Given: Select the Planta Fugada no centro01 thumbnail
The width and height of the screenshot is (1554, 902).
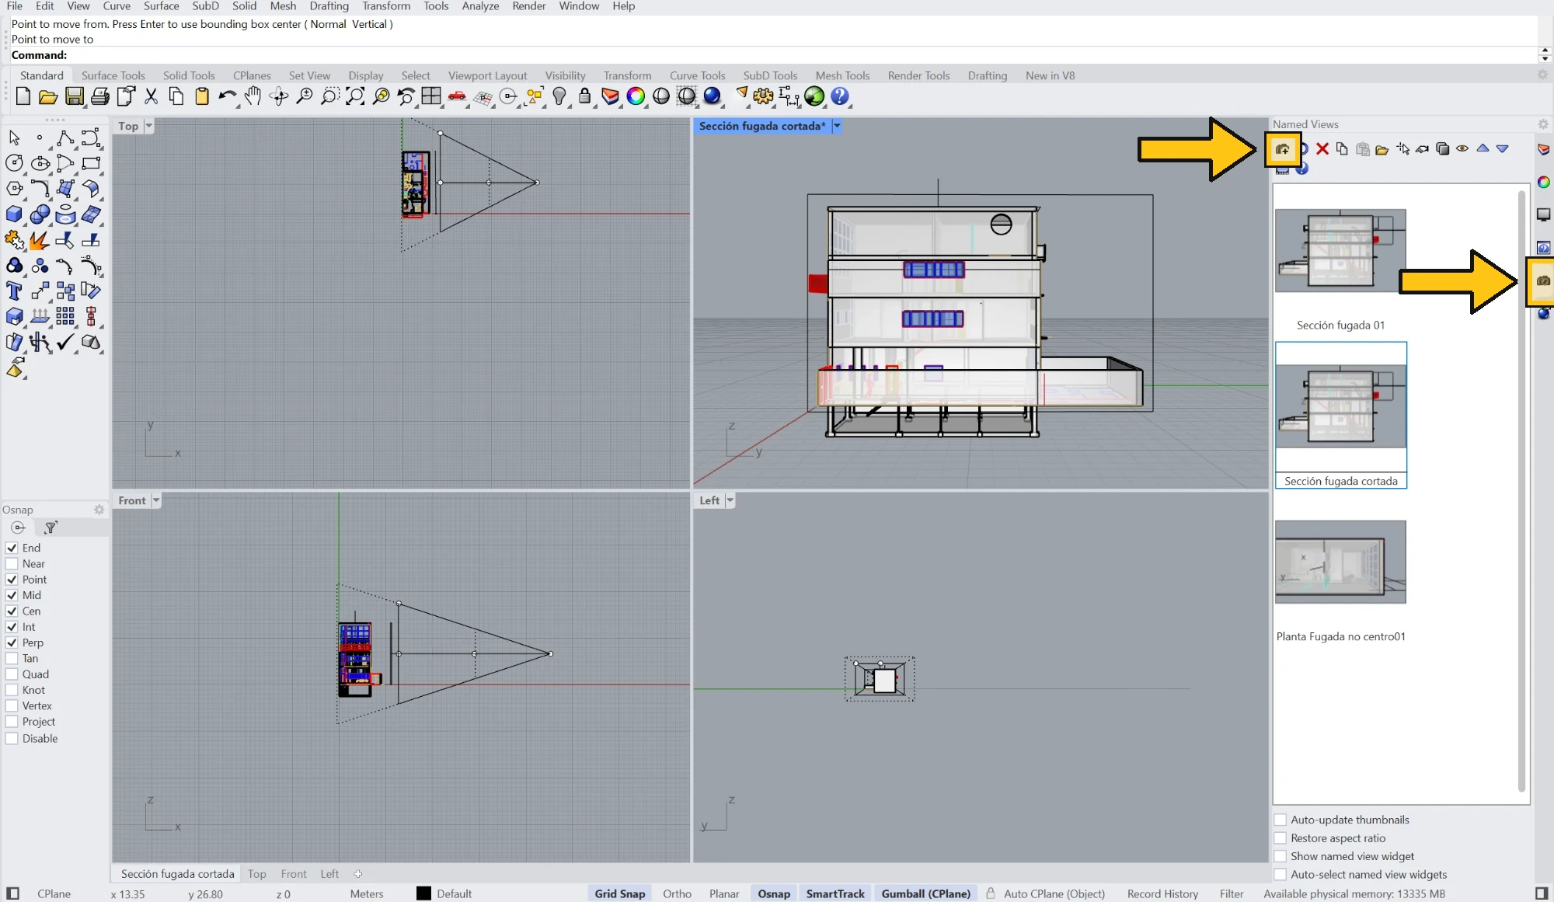Looking at the screenshot, I should (1340, 562).
